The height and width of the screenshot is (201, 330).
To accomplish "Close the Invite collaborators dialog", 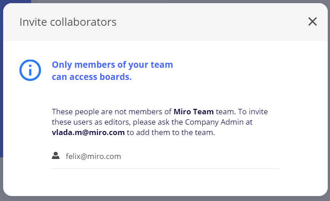I will (312, 21).
